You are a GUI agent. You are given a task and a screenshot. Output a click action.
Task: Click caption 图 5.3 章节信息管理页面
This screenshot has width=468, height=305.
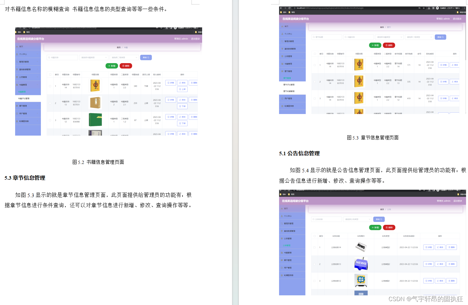coord(373,138)
